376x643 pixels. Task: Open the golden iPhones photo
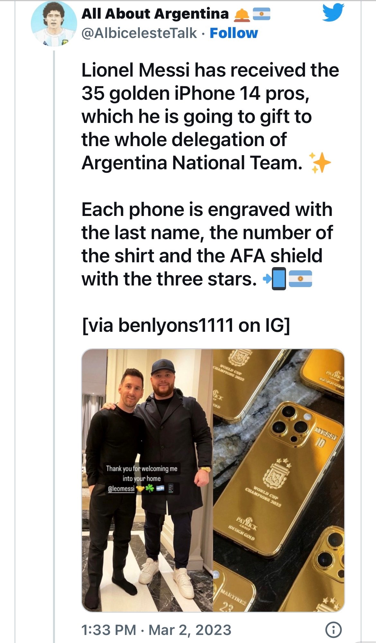pyautogui.click(x=278, y=480)
